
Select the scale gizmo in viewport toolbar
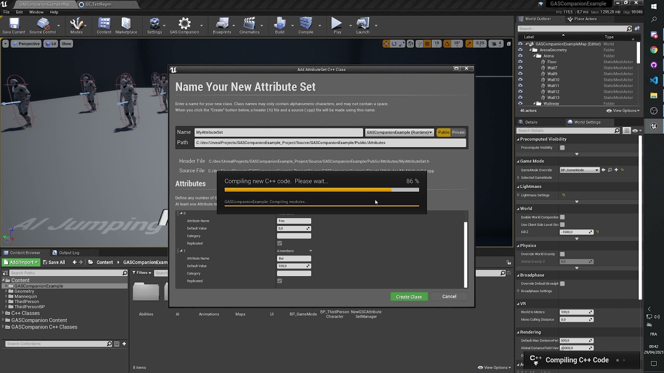pyautogui.click(x=402, y=44)
